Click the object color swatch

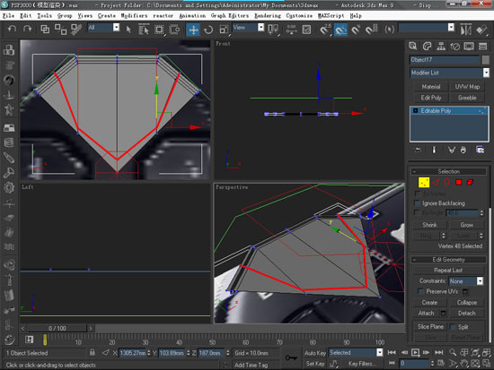pos(486,60)
